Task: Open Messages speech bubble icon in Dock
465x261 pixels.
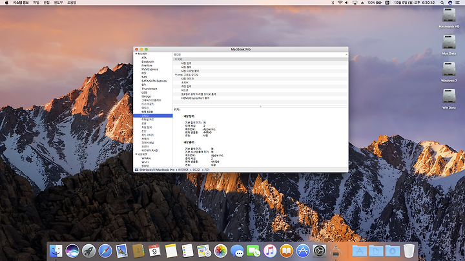Action: pyautogui.click(x=237, y=251)
